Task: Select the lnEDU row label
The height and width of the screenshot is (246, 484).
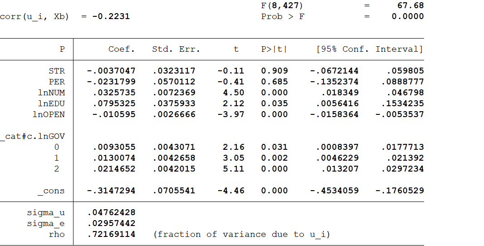Action: click(51, 103)
